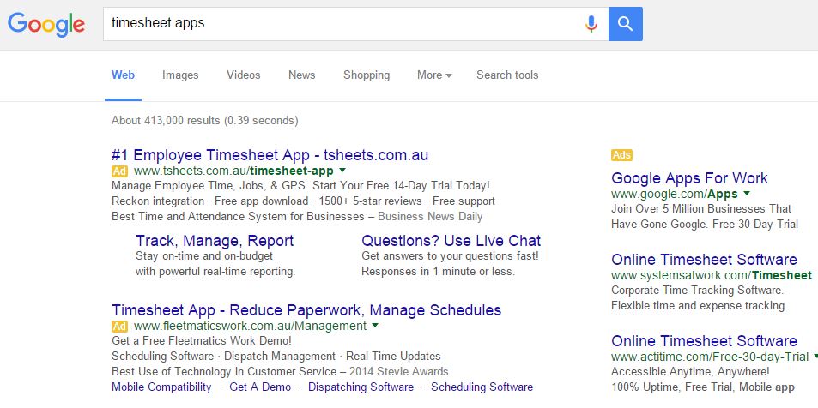The image size is (818, 408).
Task: Click the Google logo
Action: tap(45, 25)
